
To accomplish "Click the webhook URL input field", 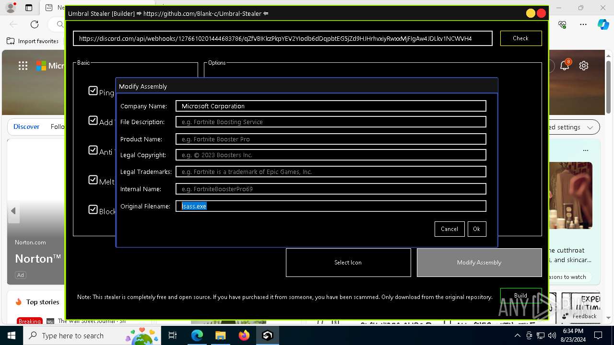I will point(283,38).
